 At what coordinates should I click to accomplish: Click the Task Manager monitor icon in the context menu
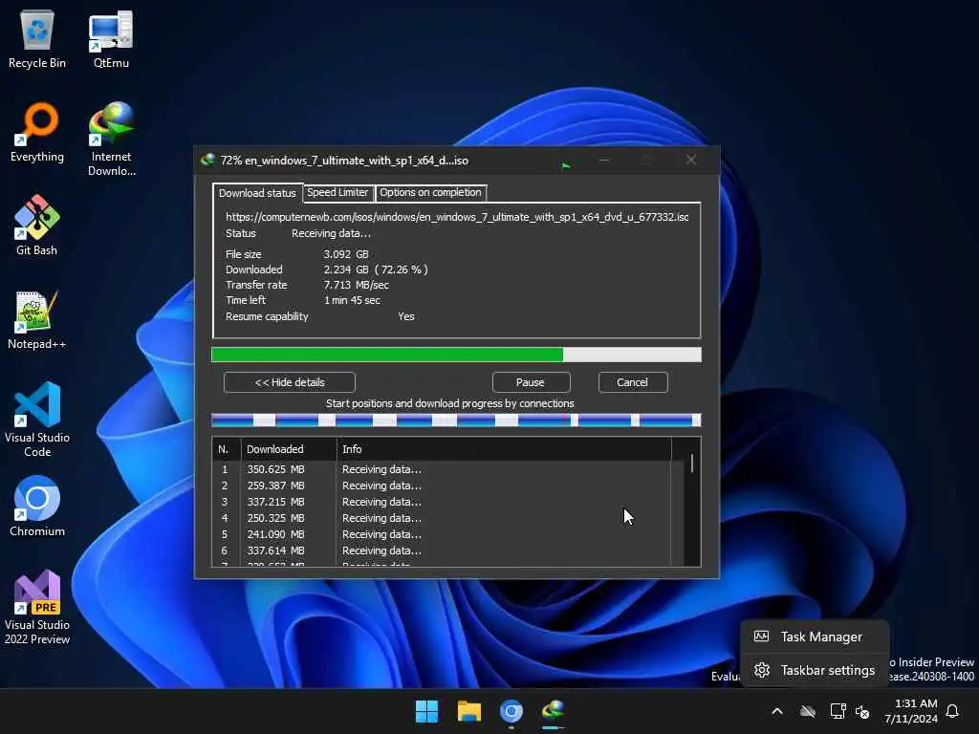(x=761, y=636)
